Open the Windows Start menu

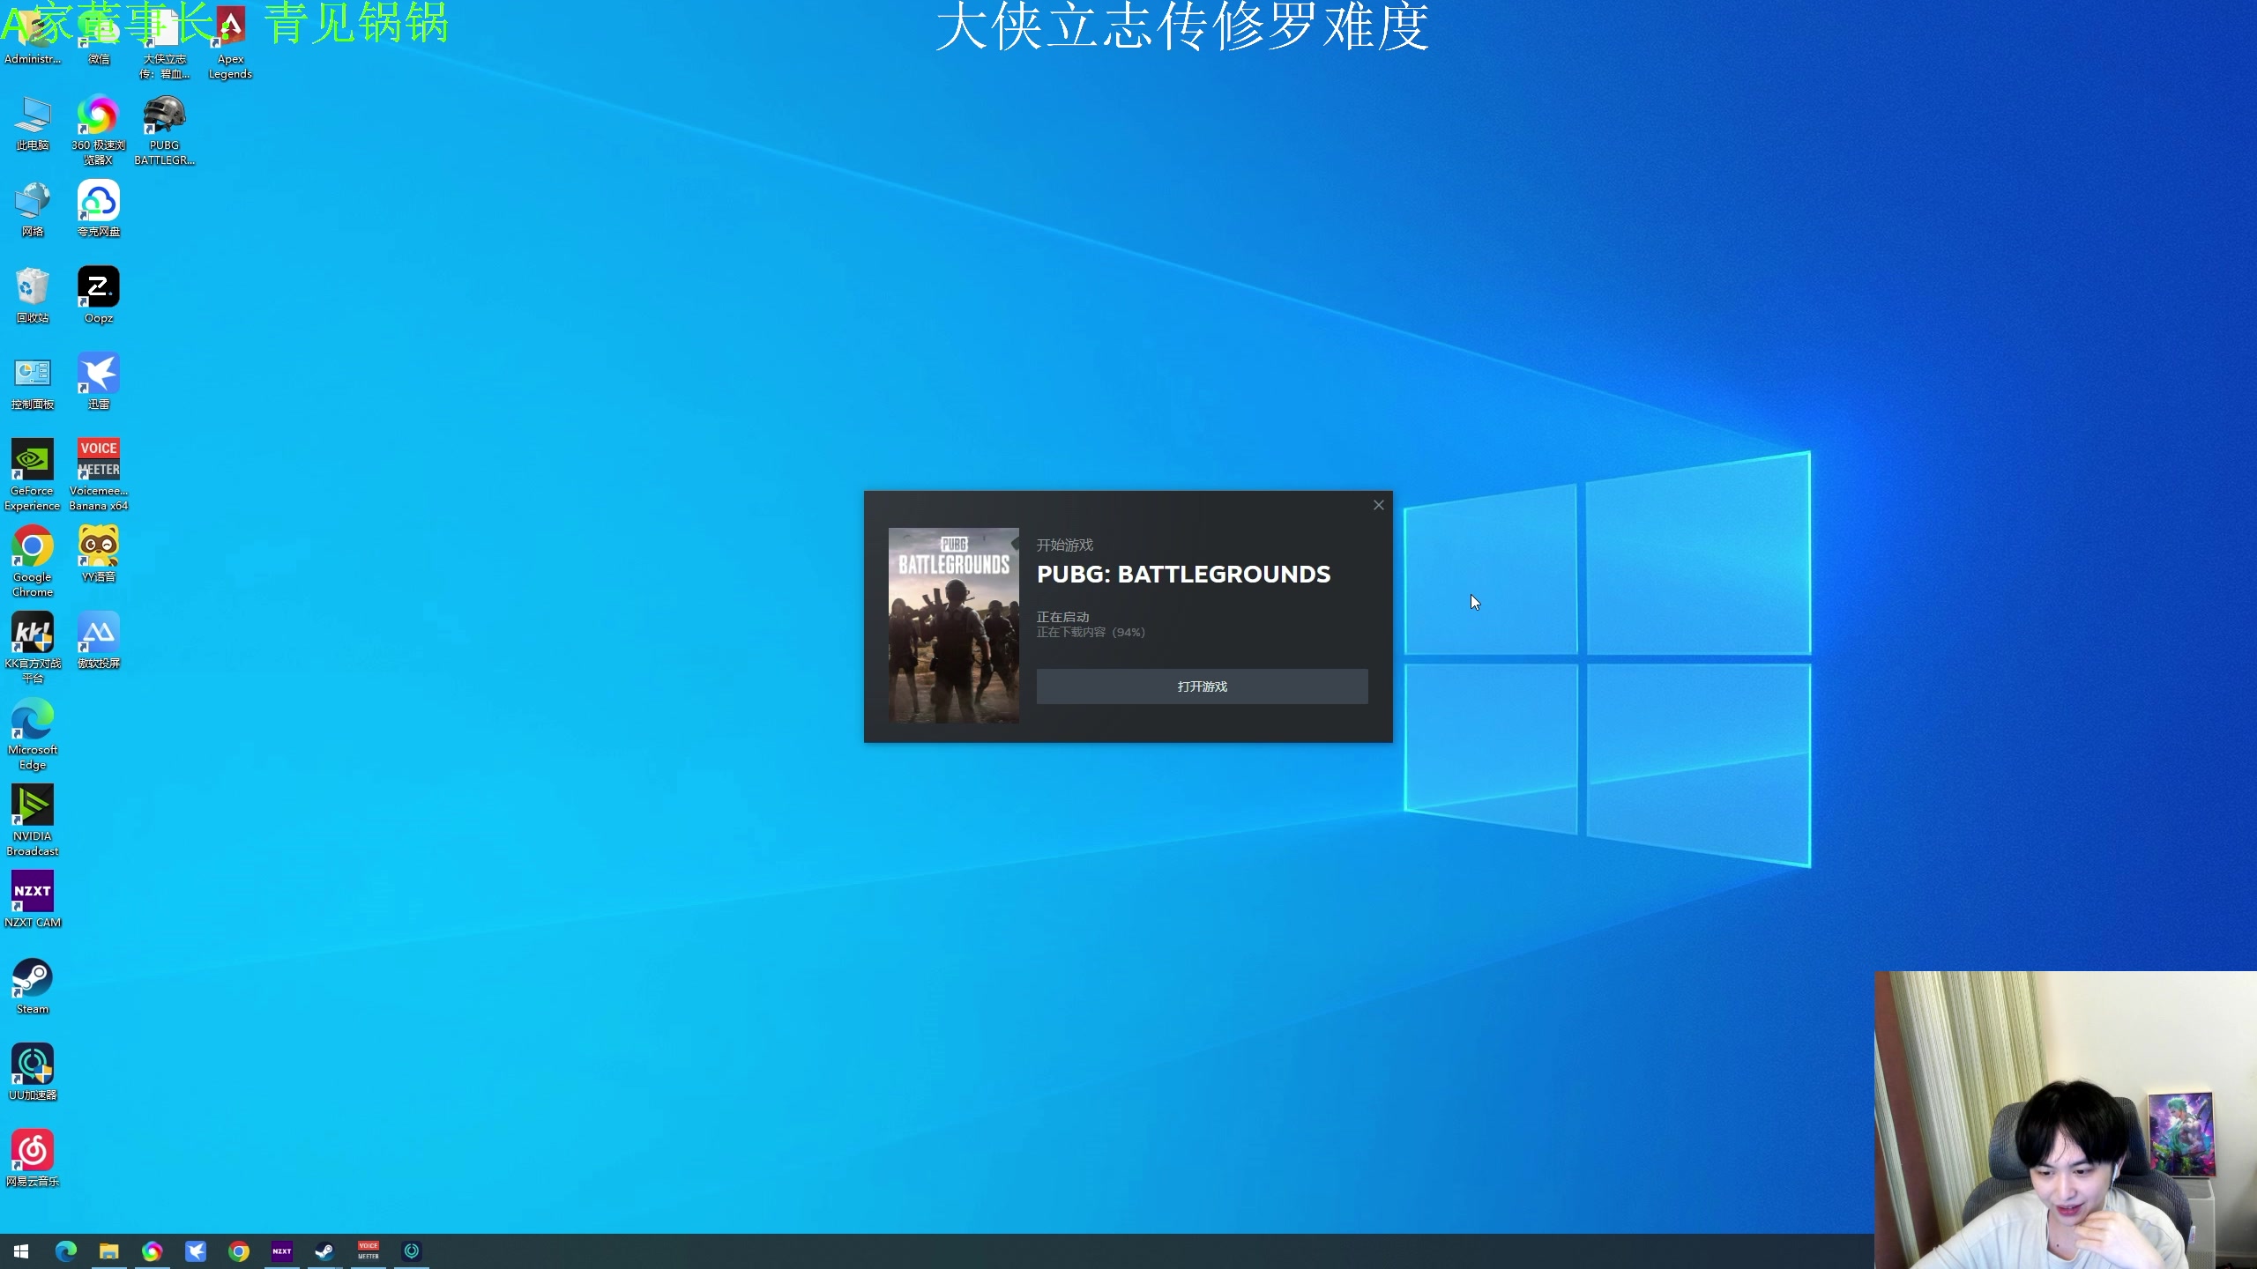(21, 1251)
